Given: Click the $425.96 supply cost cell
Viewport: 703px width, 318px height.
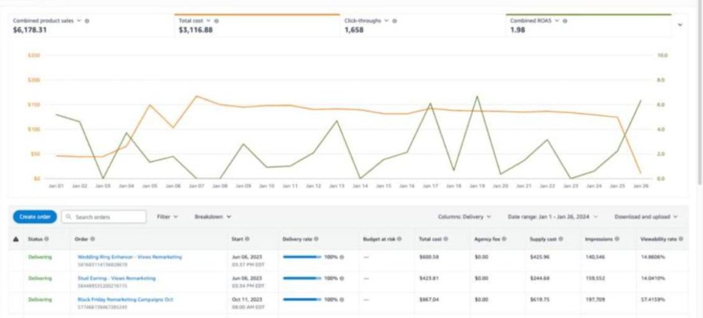Looking at the screenshot, I should point(540,257).
